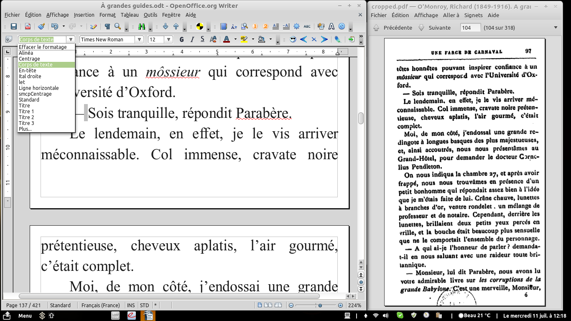
Task: Open the font size 12 dropdown
Action: click(169, 39)
